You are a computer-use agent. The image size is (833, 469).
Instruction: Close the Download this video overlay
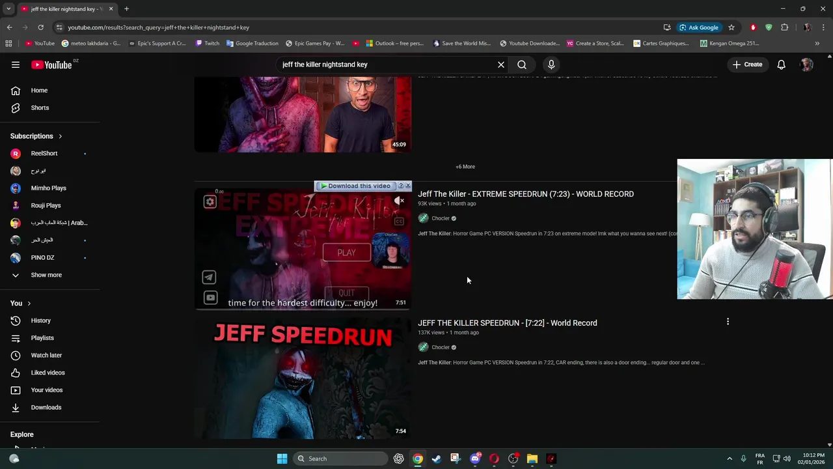[x=408, y=186]
